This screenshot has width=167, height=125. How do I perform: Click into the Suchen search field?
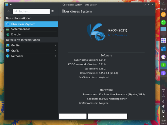coord(31,12)
